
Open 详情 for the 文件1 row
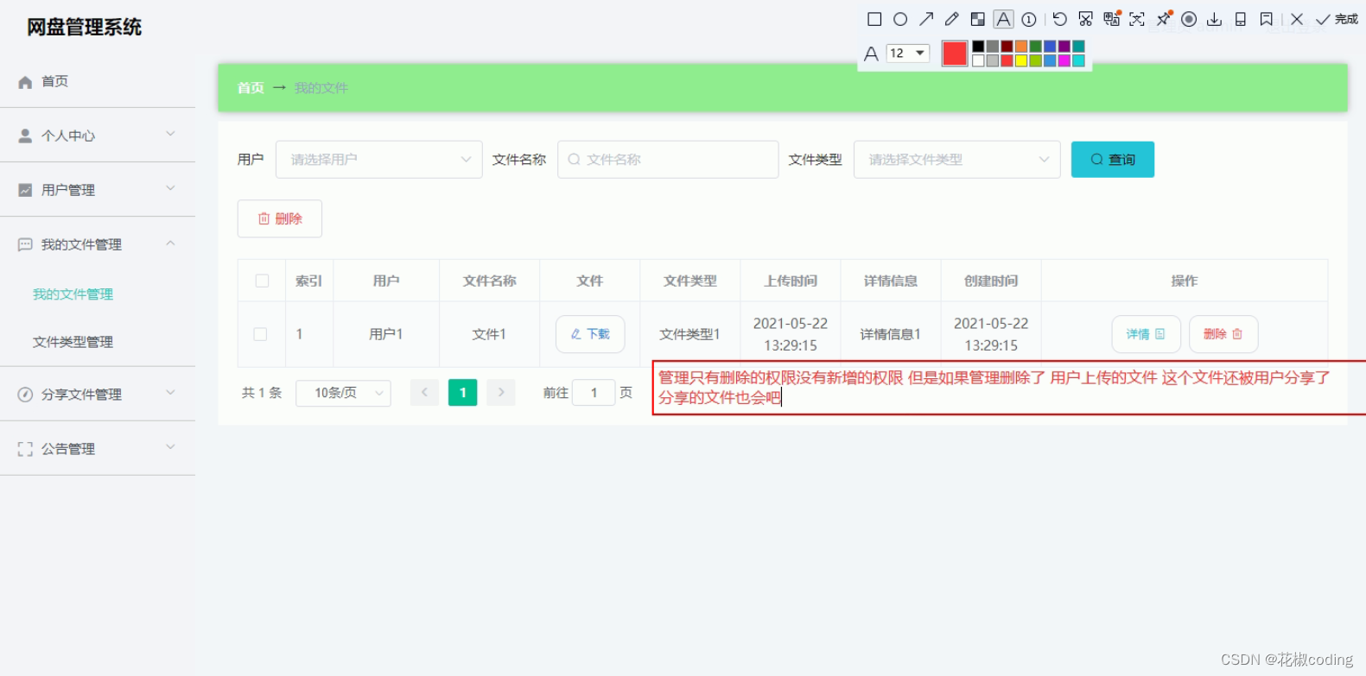tap(1146, 334)
